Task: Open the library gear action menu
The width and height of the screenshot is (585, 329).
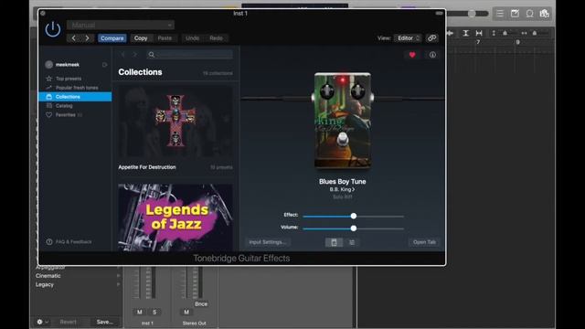Action: pos(42,322)
